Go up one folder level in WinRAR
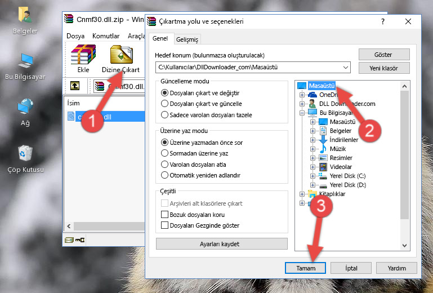 tap(75, 86)
